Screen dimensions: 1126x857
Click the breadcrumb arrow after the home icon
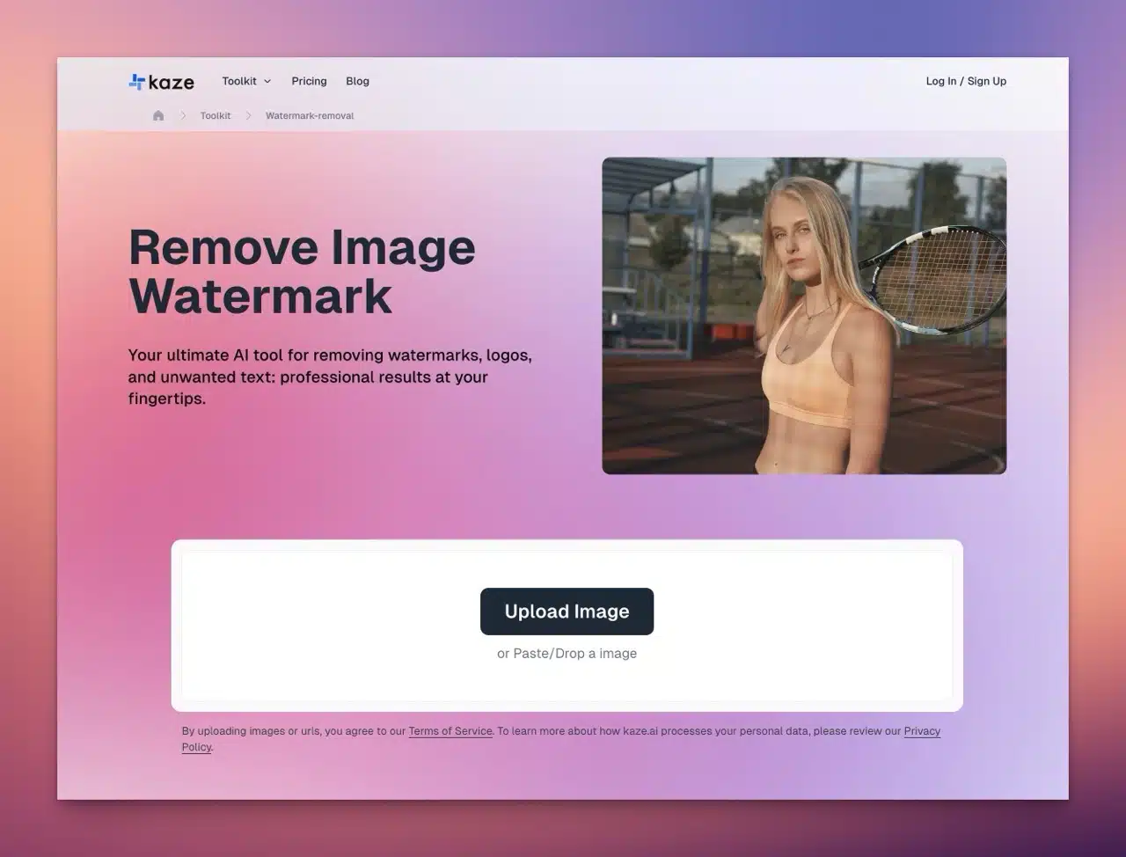click(183, 115)
